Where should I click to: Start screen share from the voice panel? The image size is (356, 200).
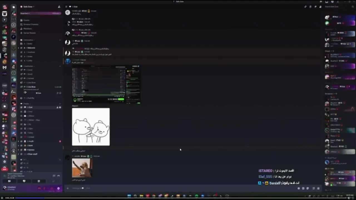24,181
